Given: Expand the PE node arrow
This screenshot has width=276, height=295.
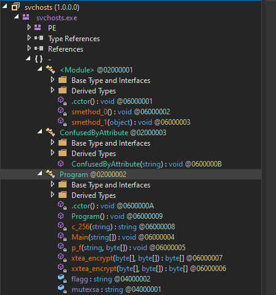Looking at the screenshot, I should point(29,27).
